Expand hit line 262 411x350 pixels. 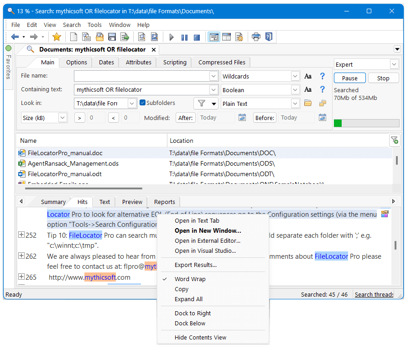[21, 256]
